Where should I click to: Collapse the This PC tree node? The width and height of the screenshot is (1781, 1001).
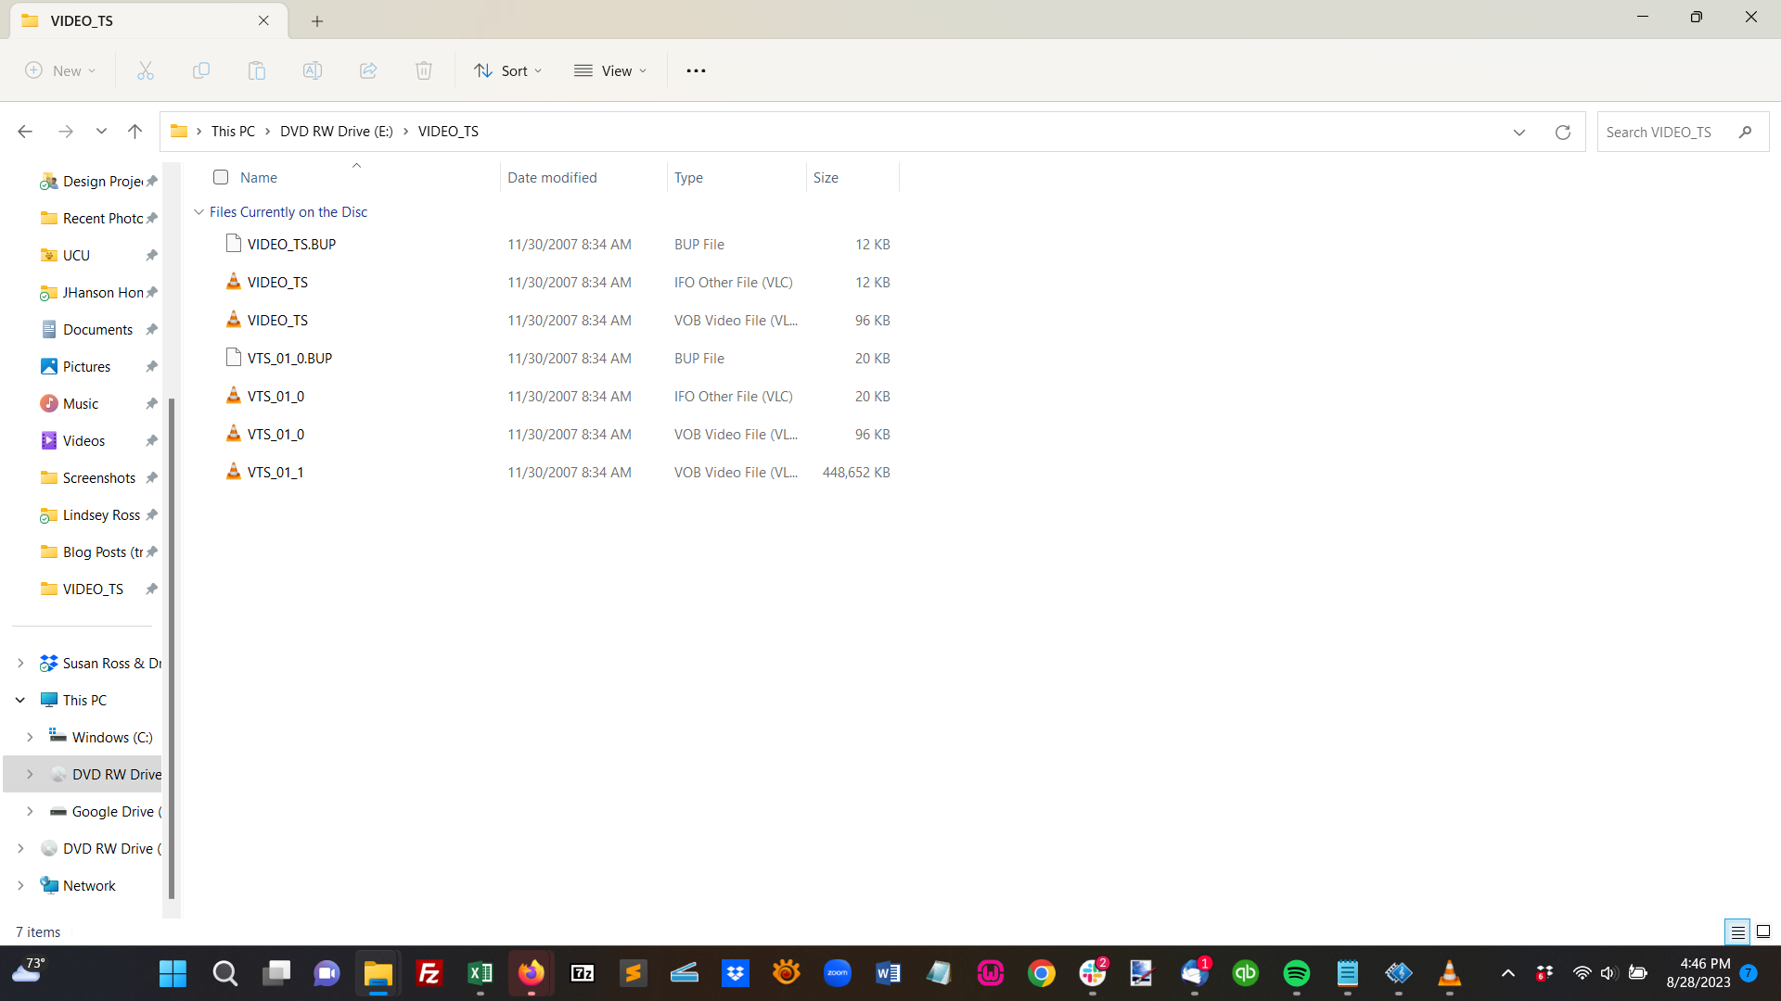click(x=20, y=701)
